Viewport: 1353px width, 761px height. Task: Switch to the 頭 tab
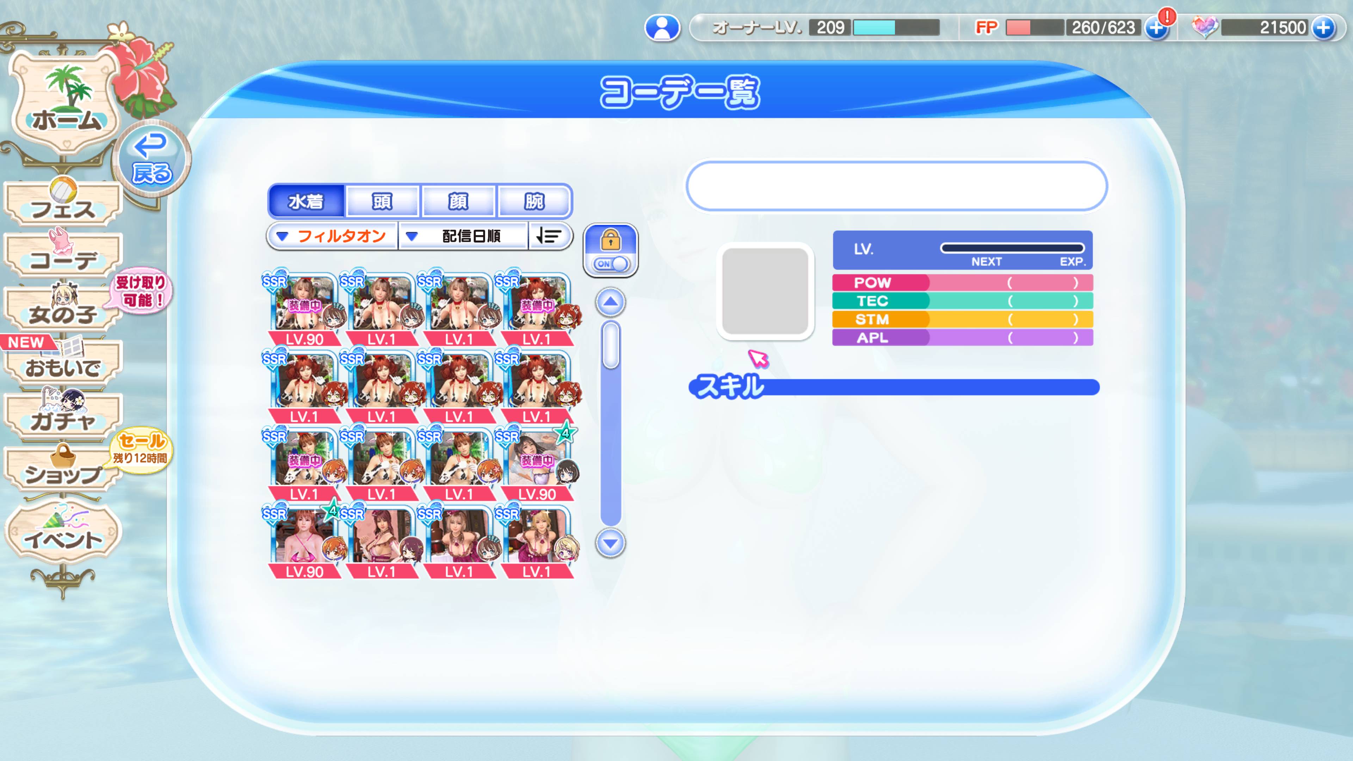[382, 201]
